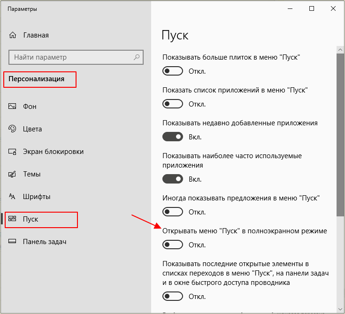Click the Пуск tiles icon in sidebar
This screenshot has height=314, width=345.
tap(12, 219)
